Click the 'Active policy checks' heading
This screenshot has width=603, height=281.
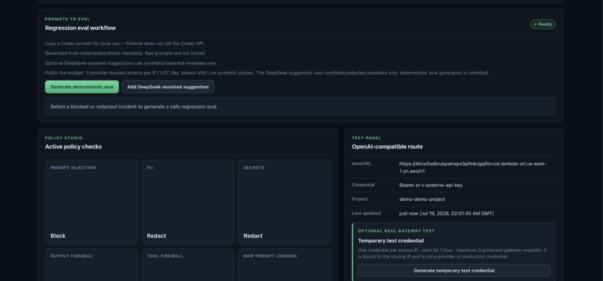pos(73,146)
